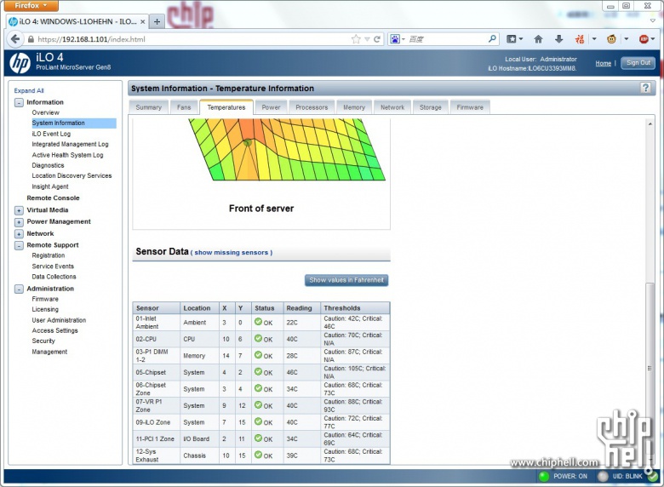664x487 pixels.
Task: Expand the Network tree section
Action: click(x=19, y=234)
